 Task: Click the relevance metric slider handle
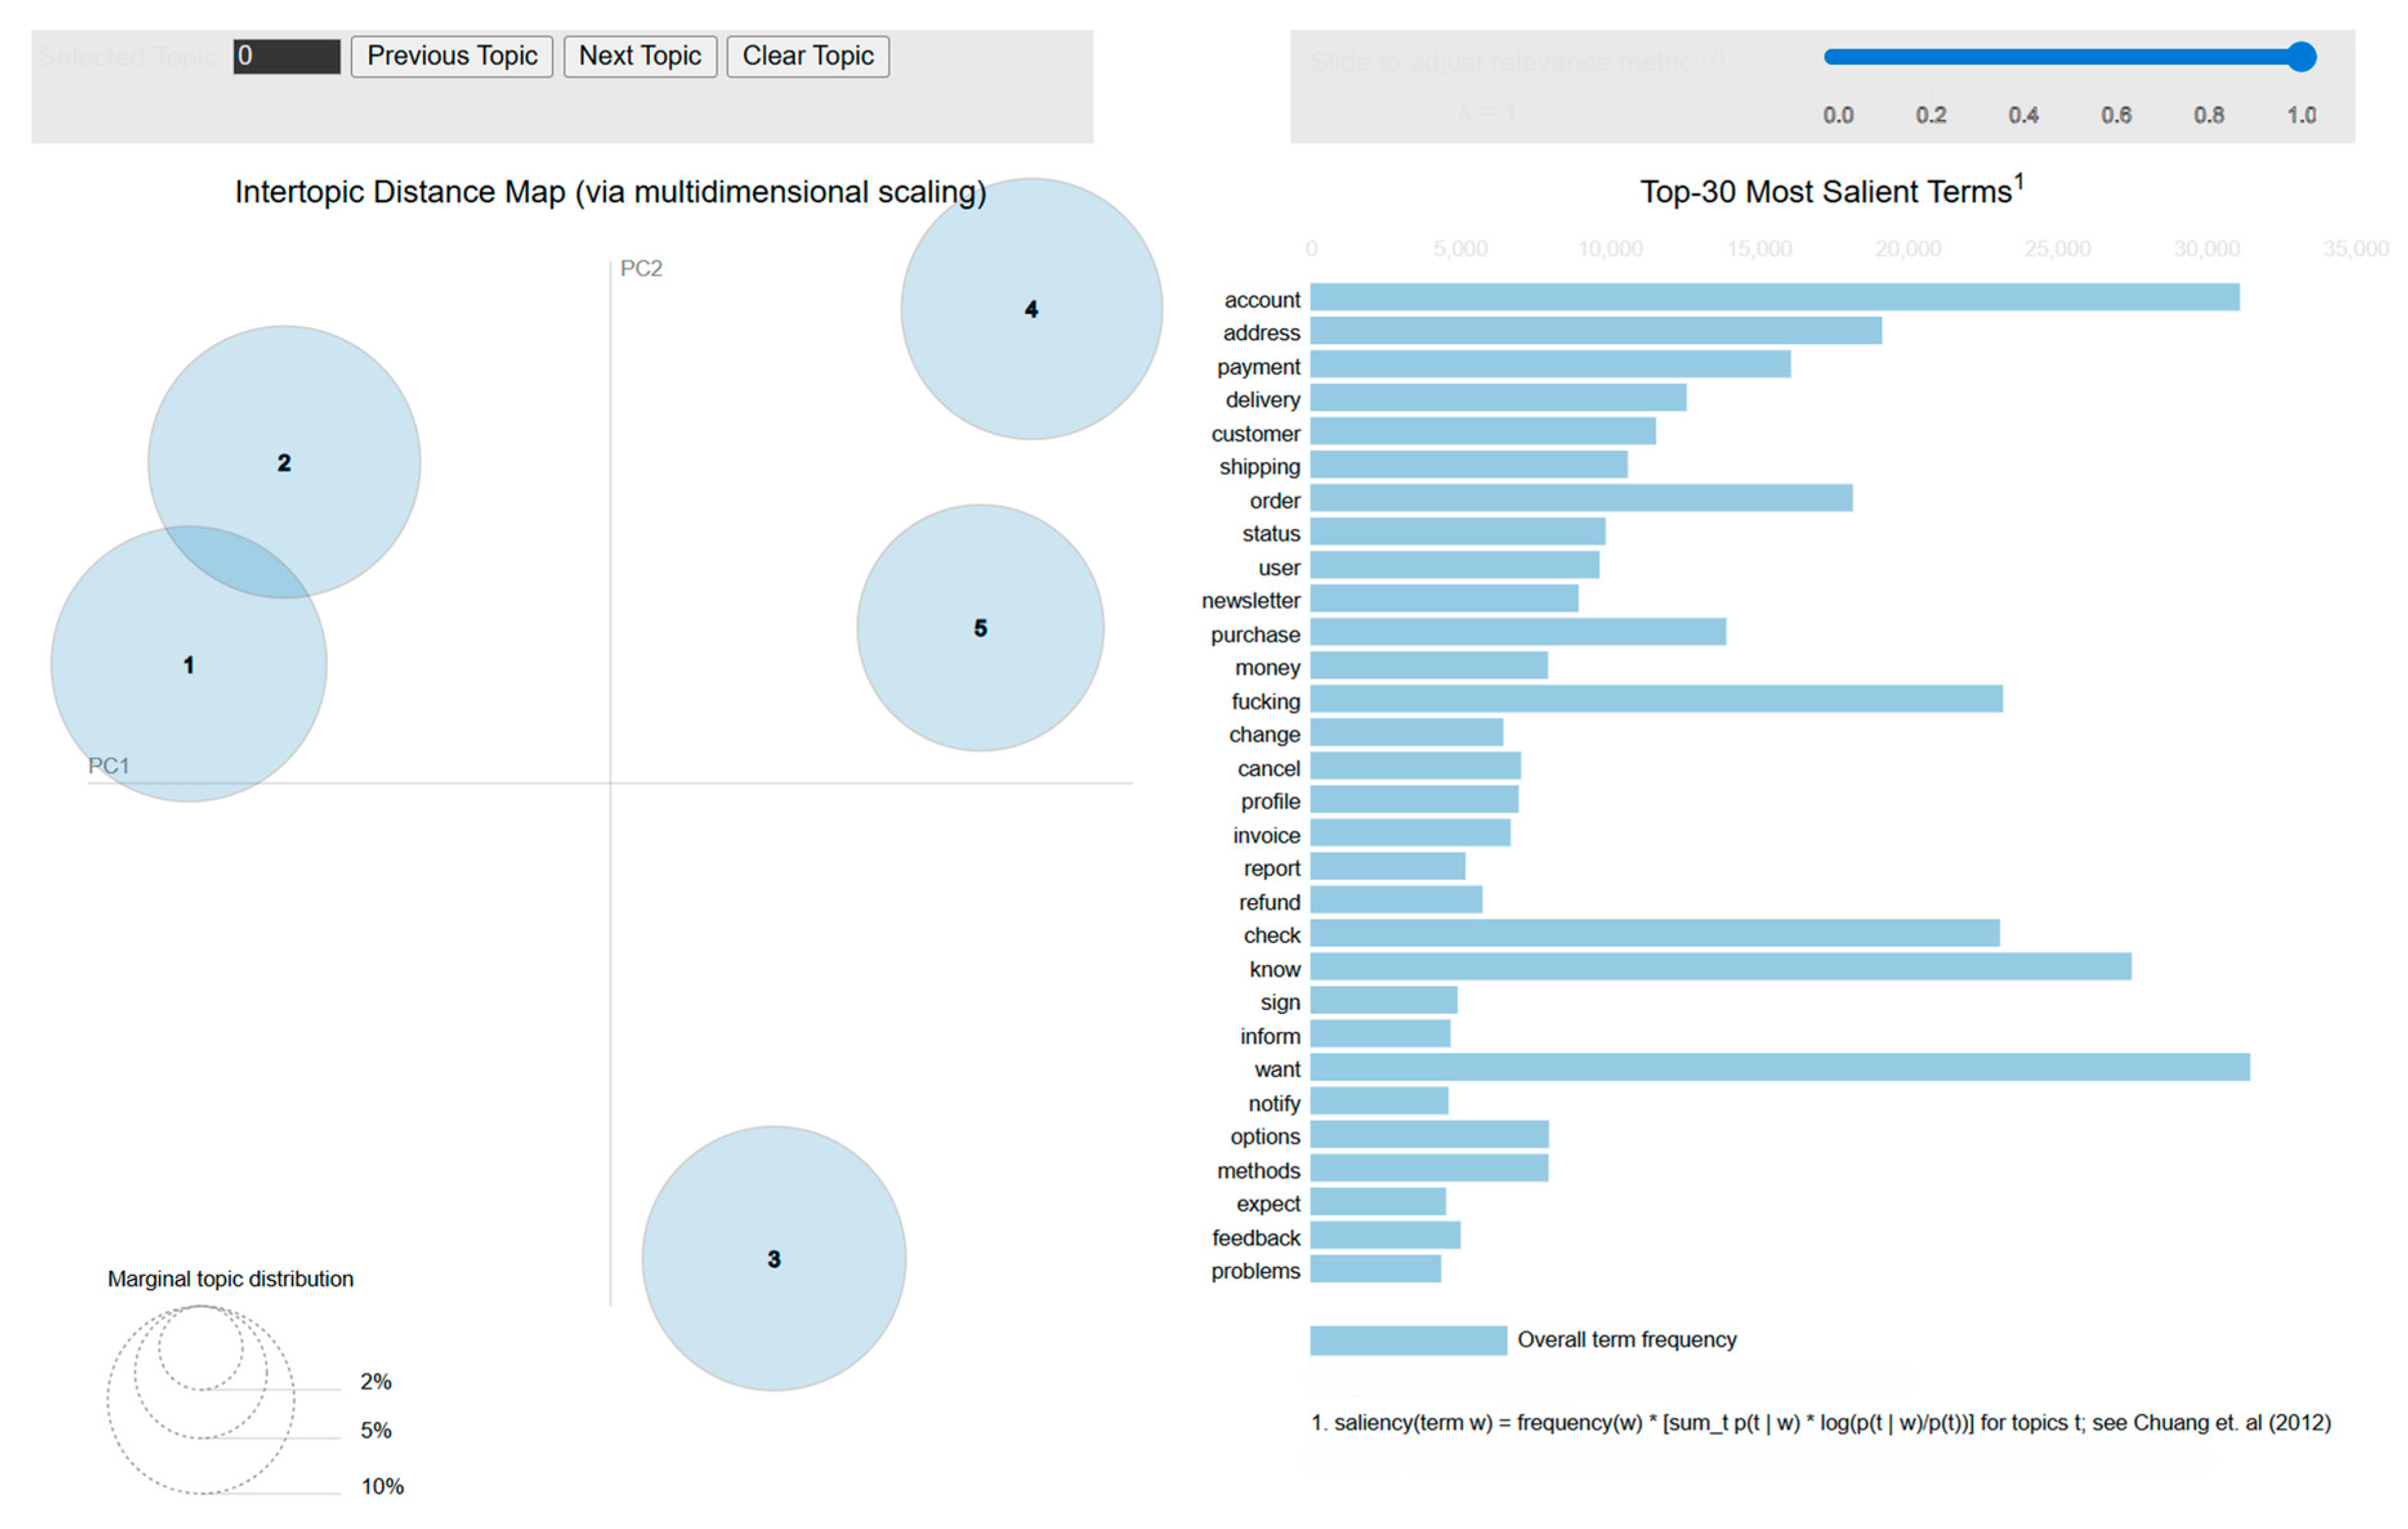pyautogui.click(x=2302, y=57)
